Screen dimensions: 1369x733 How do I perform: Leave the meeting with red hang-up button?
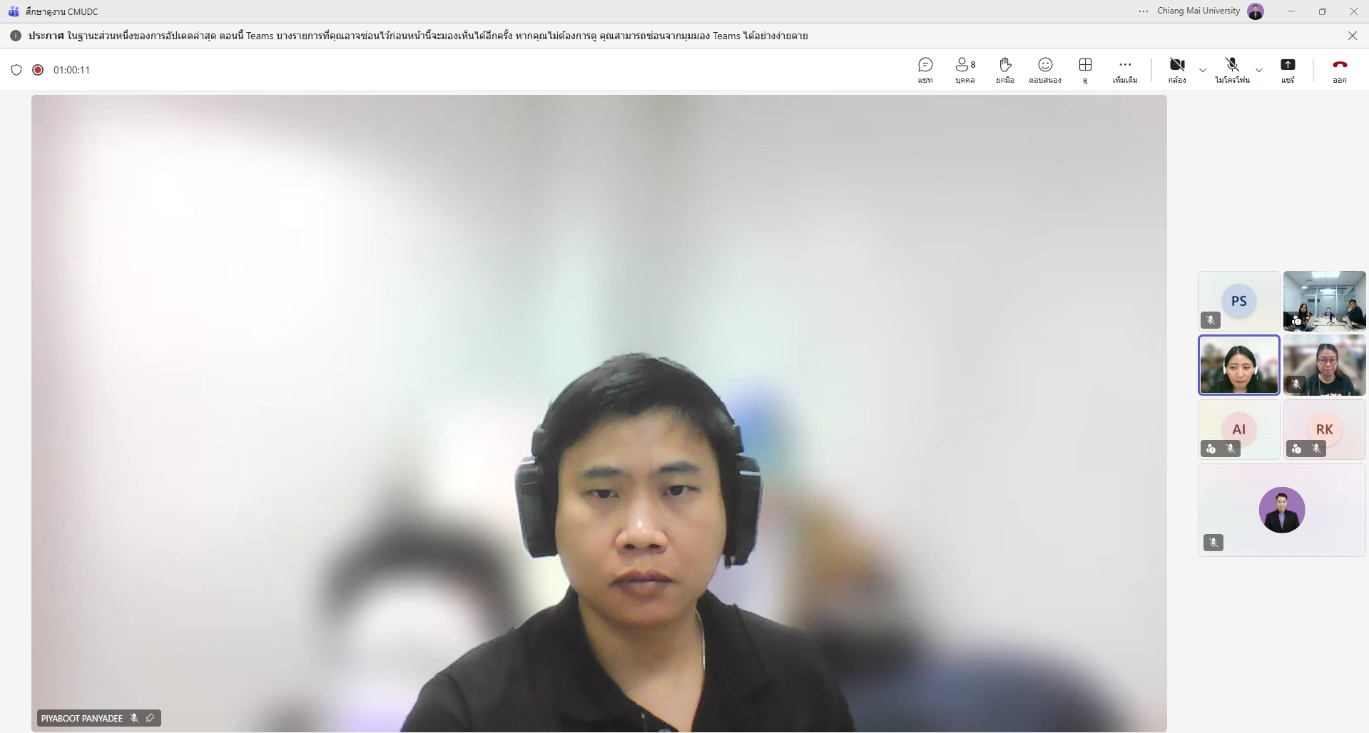point(1340,69)
